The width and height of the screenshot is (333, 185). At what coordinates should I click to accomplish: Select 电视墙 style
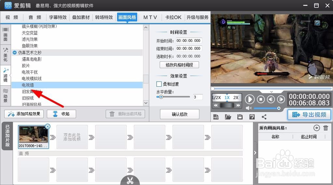pyautogui.click(x=77, y=85)
